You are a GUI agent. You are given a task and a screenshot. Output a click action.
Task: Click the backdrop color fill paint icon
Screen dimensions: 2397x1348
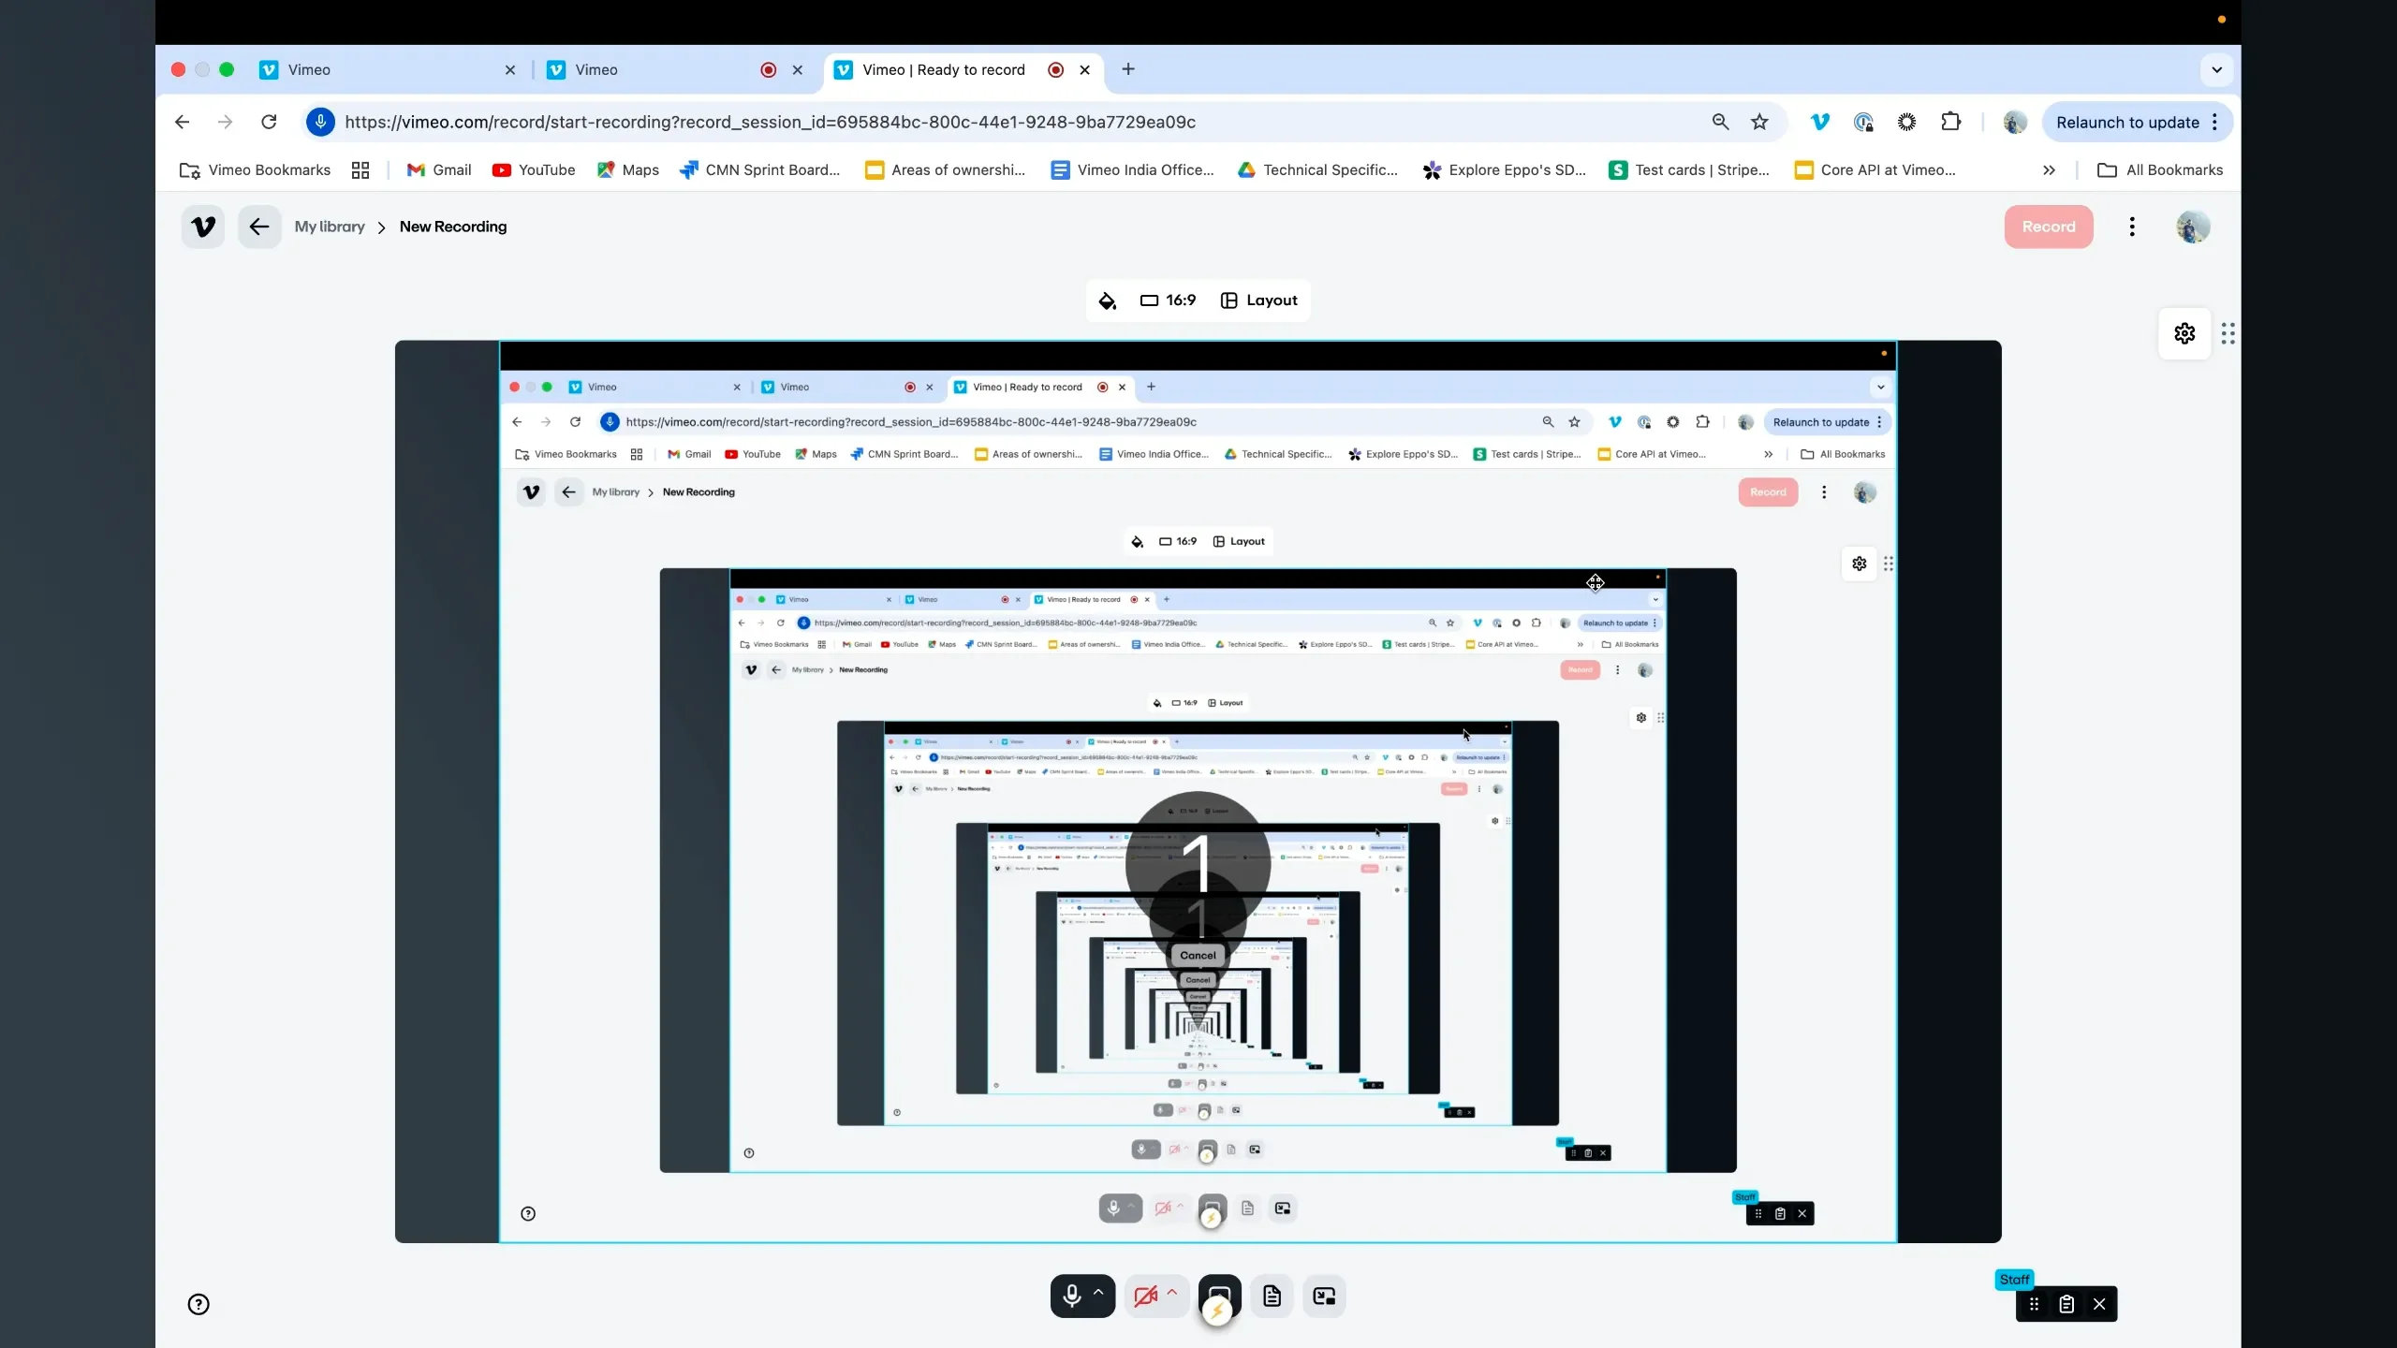pyautogui.click(x=1108, y=300)
